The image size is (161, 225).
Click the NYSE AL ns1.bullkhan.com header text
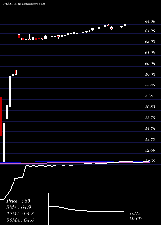[x=24, y=4]
